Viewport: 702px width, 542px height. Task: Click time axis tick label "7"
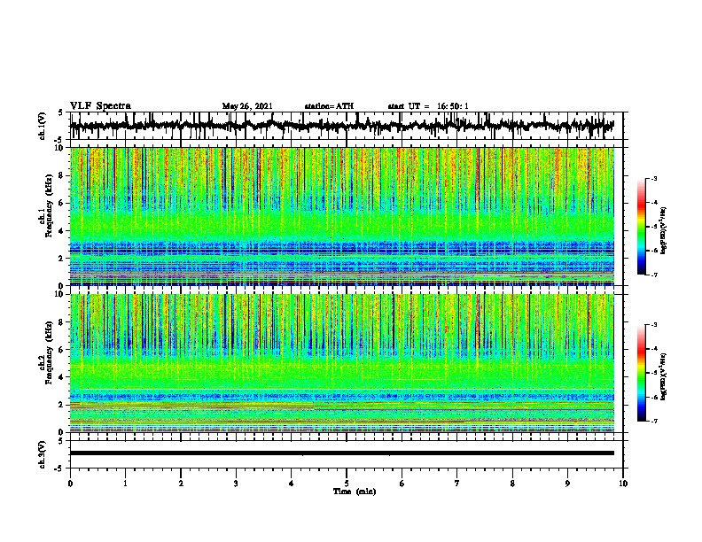[457, 484]
